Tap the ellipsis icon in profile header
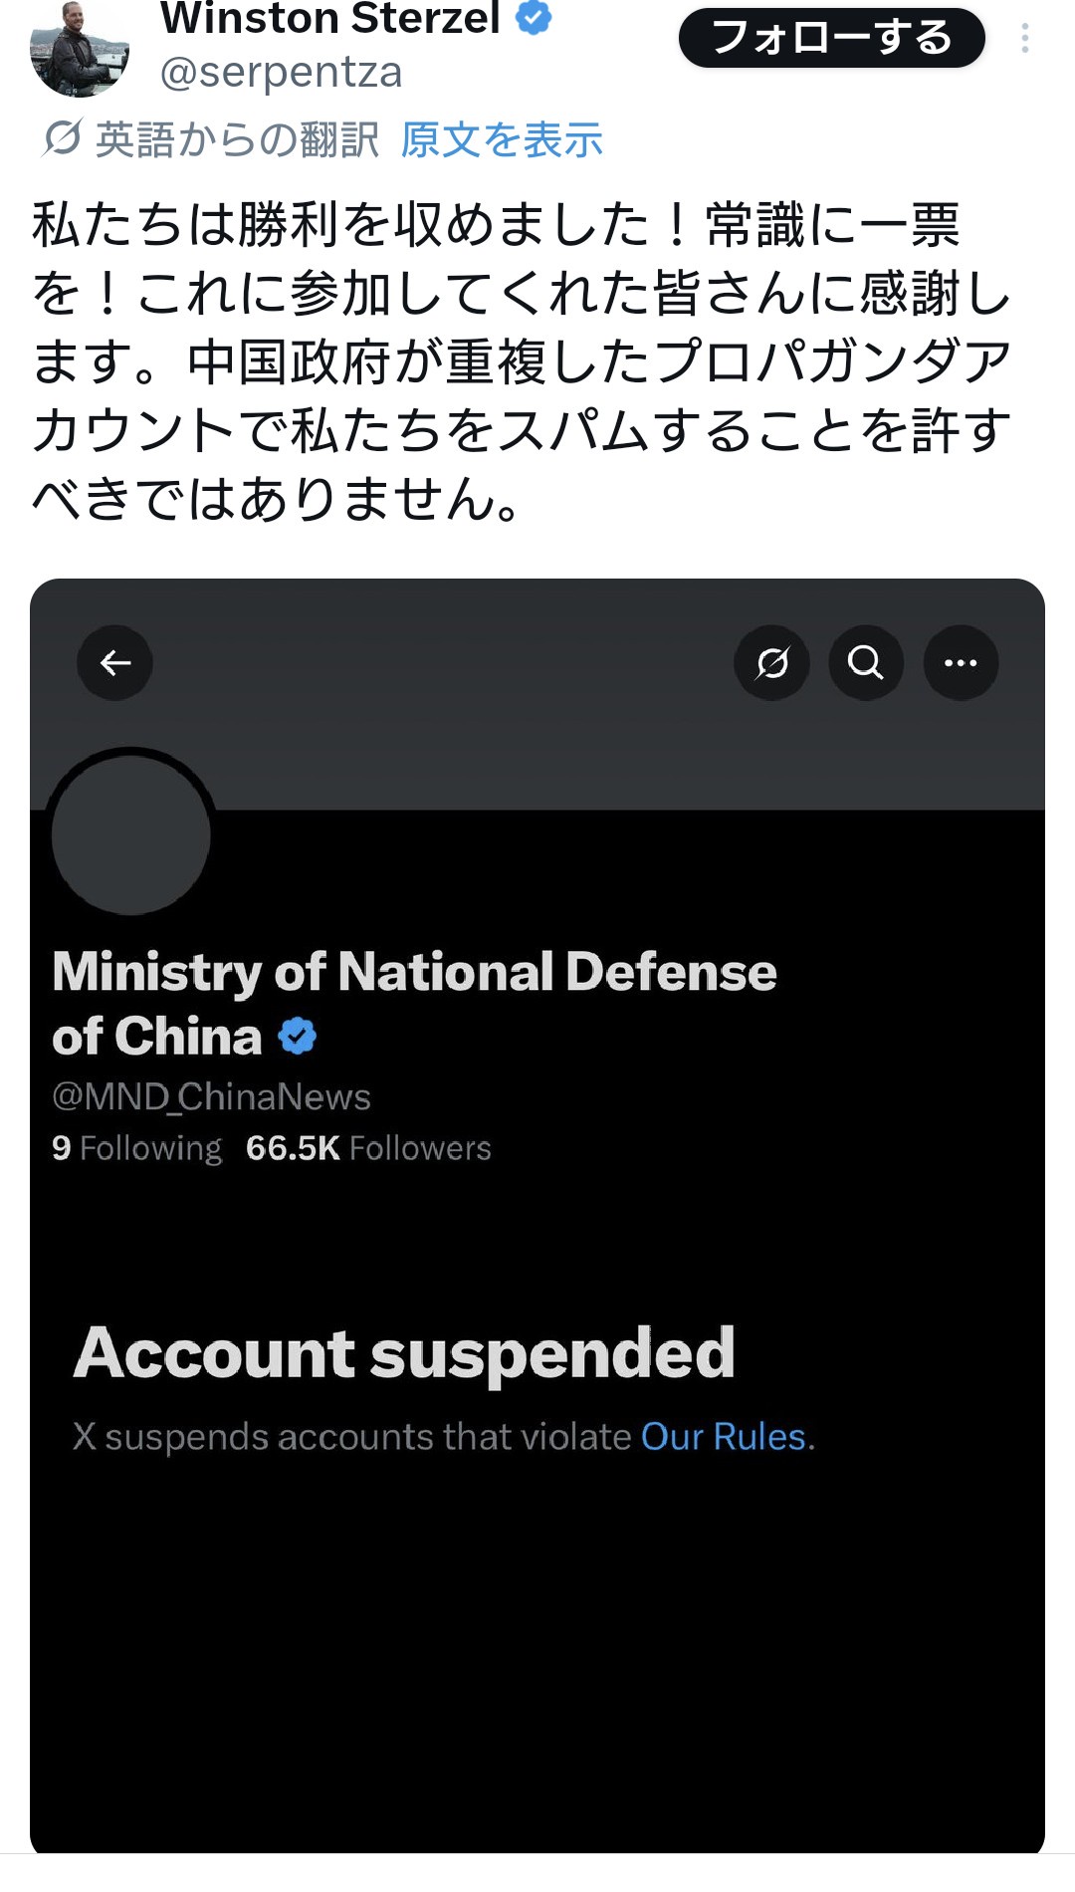1075x1892 pixels. coord(961,663)
